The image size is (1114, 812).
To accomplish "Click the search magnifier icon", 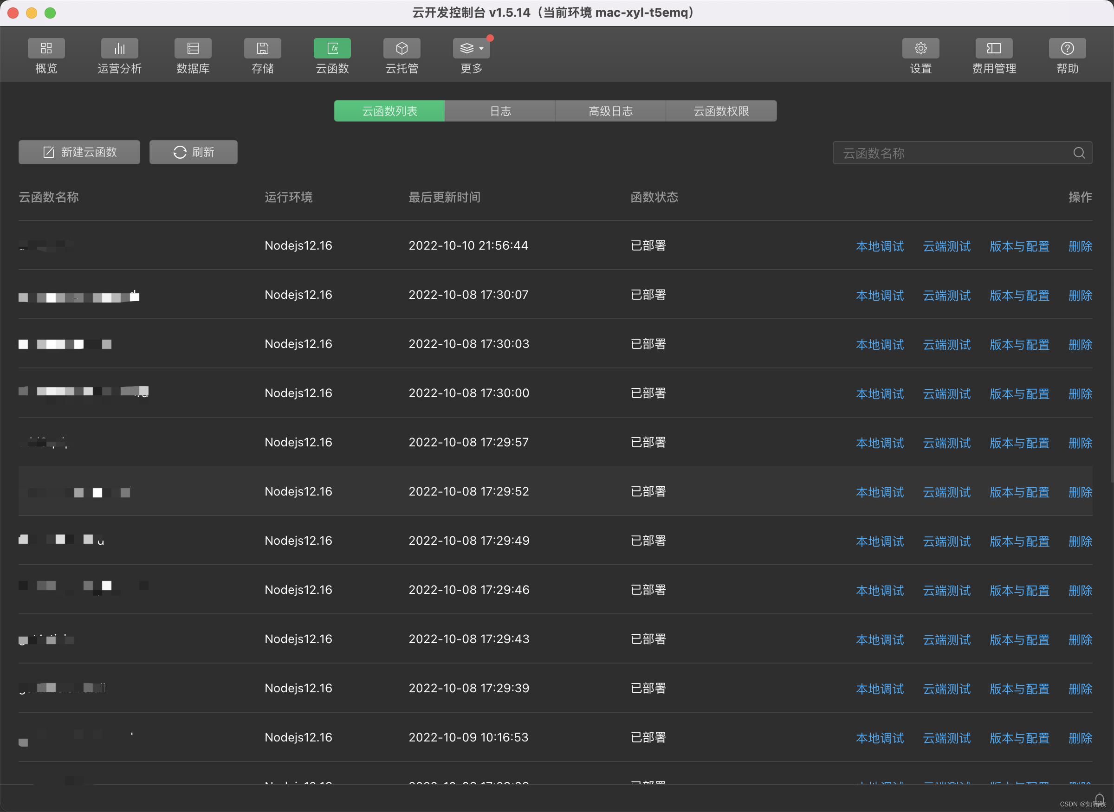I will pyautogui.click(x=1079, y=153).
